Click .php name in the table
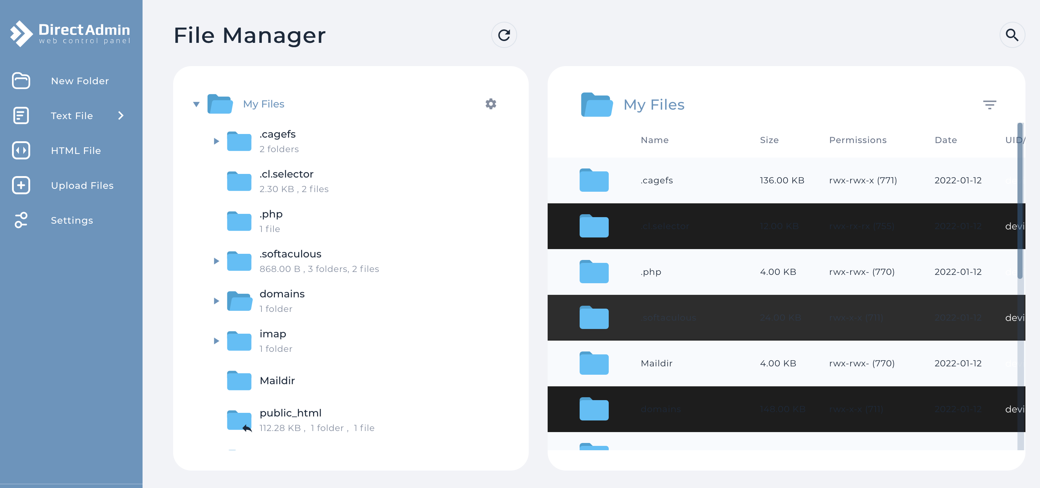Image resolution: width=1040 pixels, height=488 pixels. [651, 272]
